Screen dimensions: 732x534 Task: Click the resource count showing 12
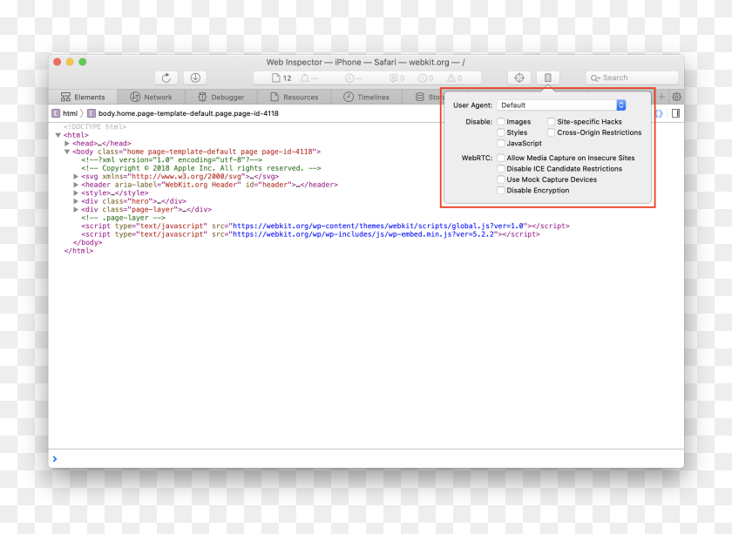point(281,78)
